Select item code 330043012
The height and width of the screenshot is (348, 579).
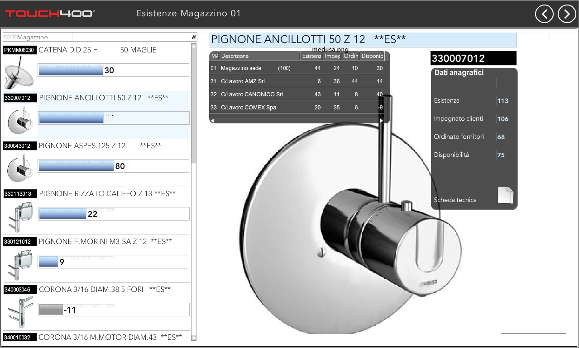click(20, 146)
